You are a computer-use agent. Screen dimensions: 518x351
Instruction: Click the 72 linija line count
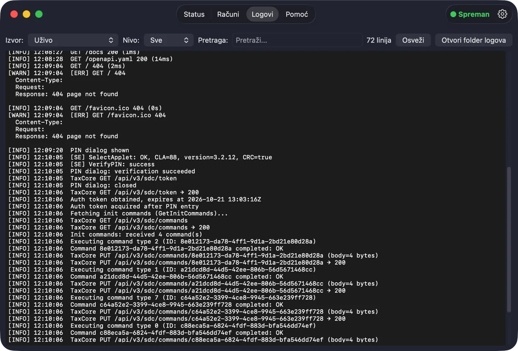[x=379, y=40]
